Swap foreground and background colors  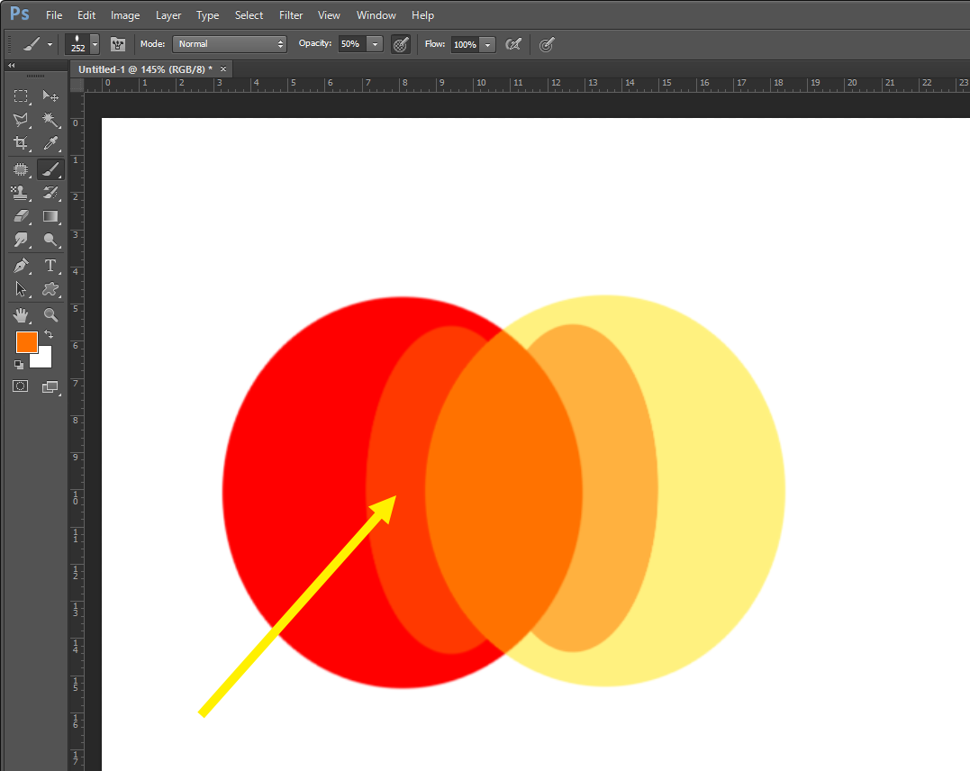(x=49, y=334)
